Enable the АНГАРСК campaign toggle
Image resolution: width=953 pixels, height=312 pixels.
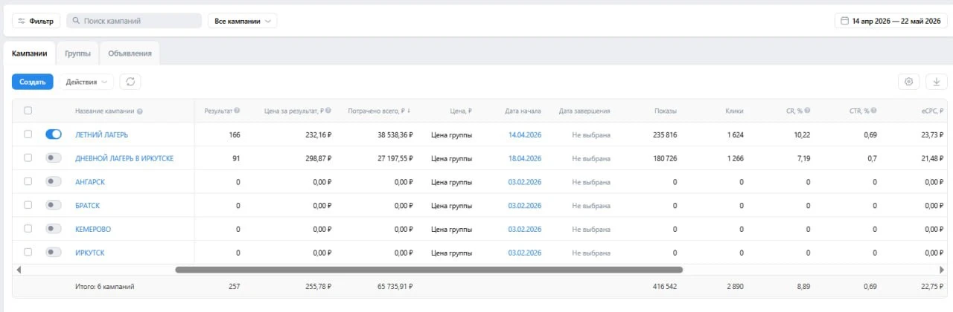click(x=54, y=182)
